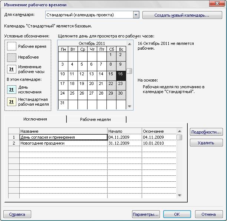Click the Отмена cancel button
This screenshot has height=221, width=227.
(x=209, y=214)
